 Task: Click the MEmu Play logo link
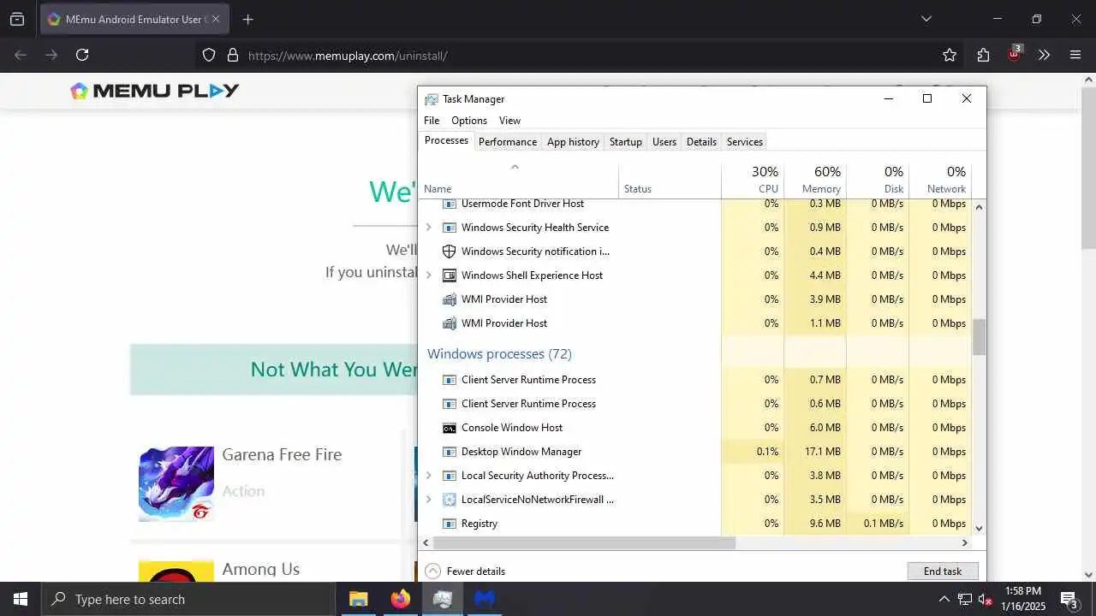[x=155, y=91]
